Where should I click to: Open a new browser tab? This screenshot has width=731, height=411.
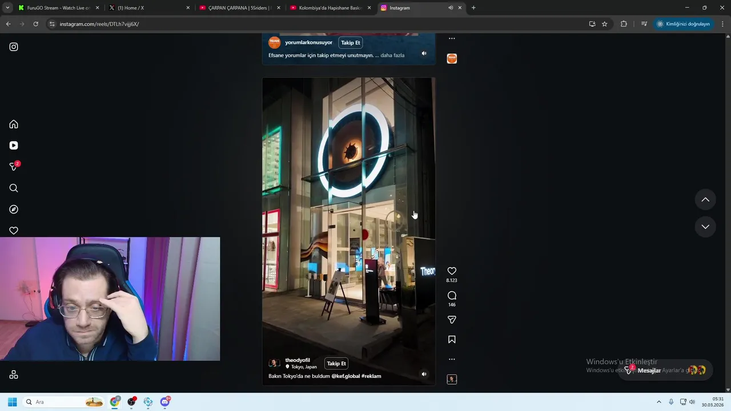(x=473, y=8)
